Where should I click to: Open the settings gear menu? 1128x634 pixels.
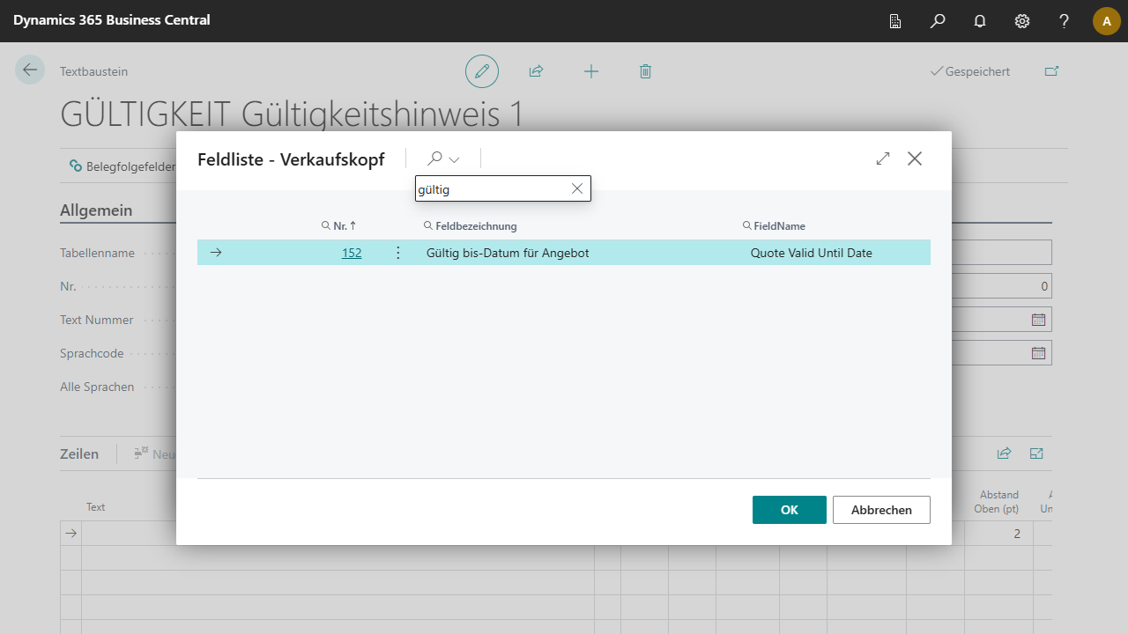pos(1022,21)
